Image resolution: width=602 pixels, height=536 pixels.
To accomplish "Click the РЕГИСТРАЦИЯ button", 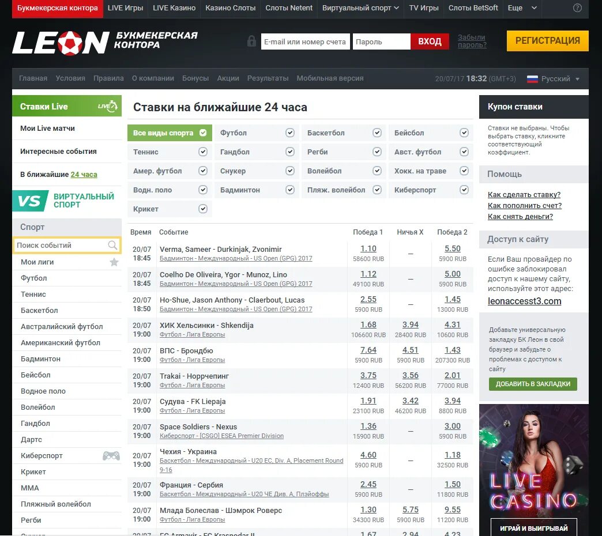I will click(547, 41).
